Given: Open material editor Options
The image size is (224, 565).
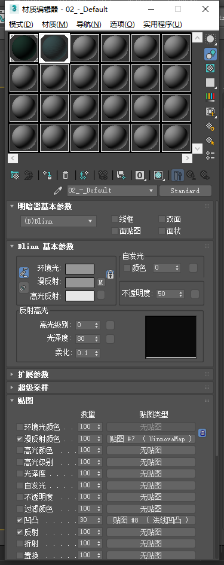Looking at the screenshot, I should [211, 127].
